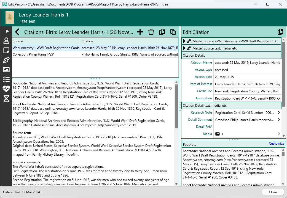287x198 pixels.
Task: Click the accessed; 23 May 2015 citation cell
Action: (130, 48)
